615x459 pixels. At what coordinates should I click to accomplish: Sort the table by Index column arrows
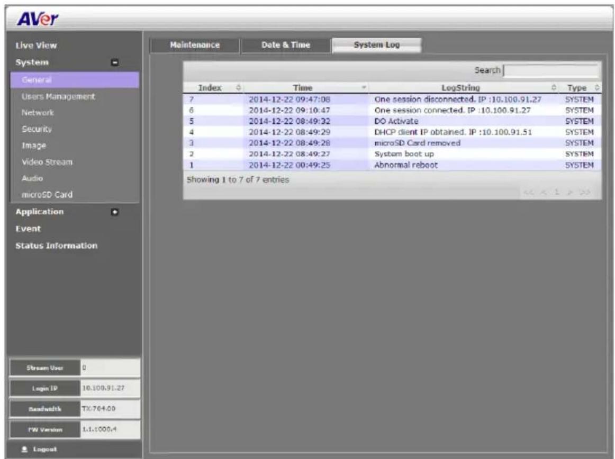pyautogui.click(x=238, y=87)
